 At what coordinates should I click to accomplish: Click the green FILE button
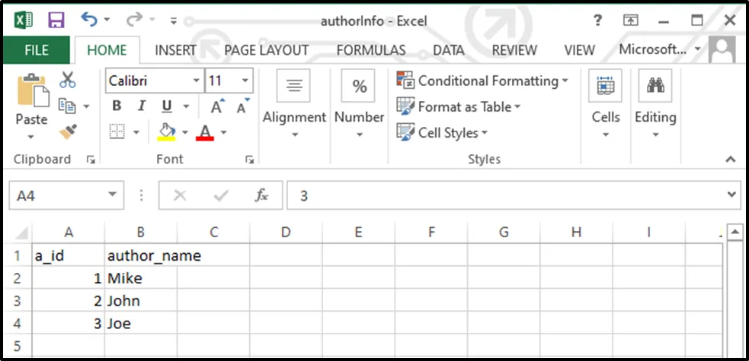click(x=36, y=50)
